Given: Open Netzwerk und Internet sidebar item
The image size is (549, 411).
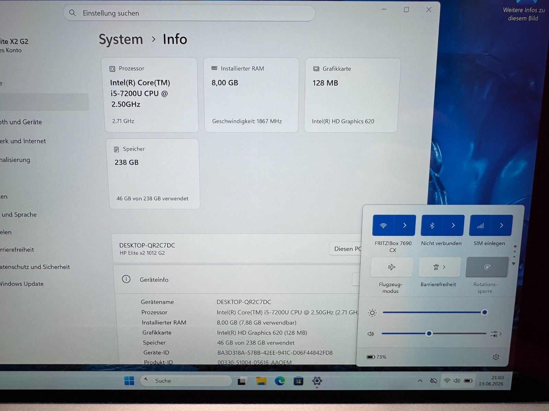Looking at the screenshot, I should coord(23,141).
